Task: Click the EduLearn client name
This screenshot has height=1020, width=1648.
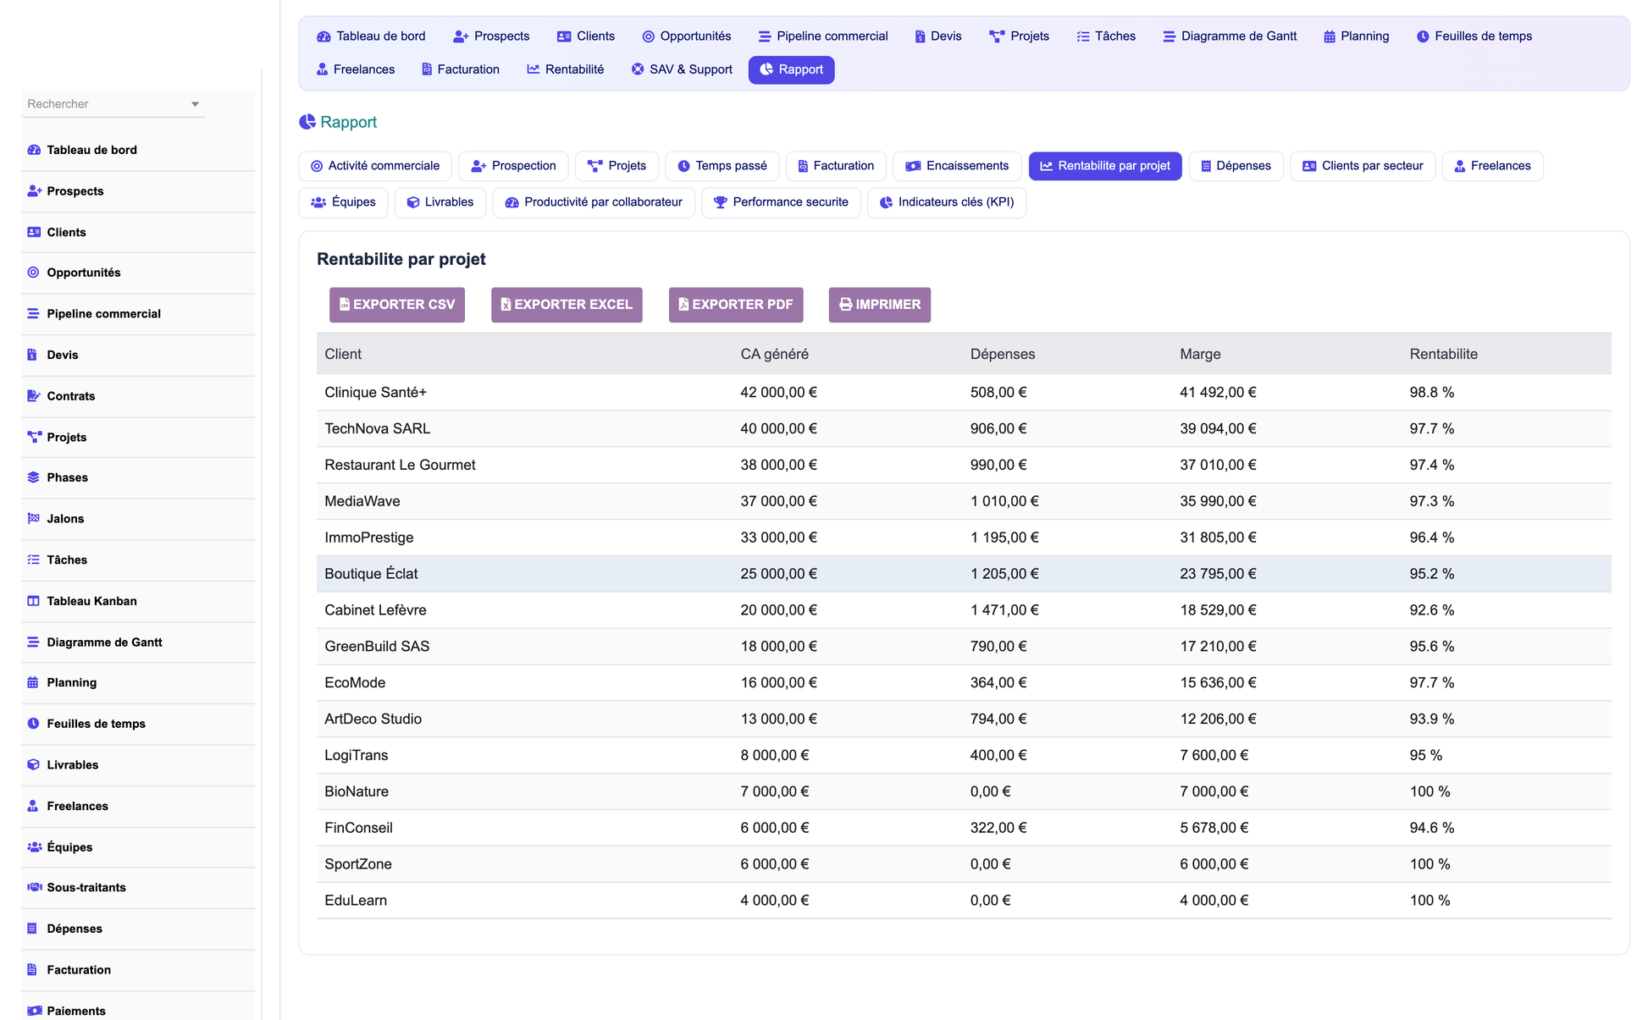Action: (x=356, y=901)
